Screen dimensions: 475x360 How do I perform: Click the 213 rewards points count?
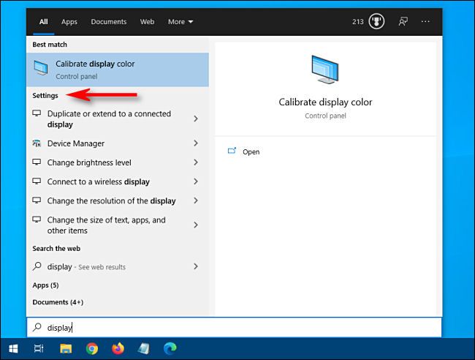tap(358, 22)
